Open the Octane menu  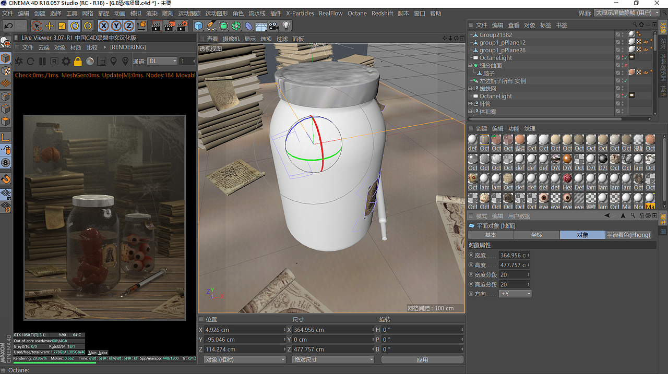pos(357,14)
